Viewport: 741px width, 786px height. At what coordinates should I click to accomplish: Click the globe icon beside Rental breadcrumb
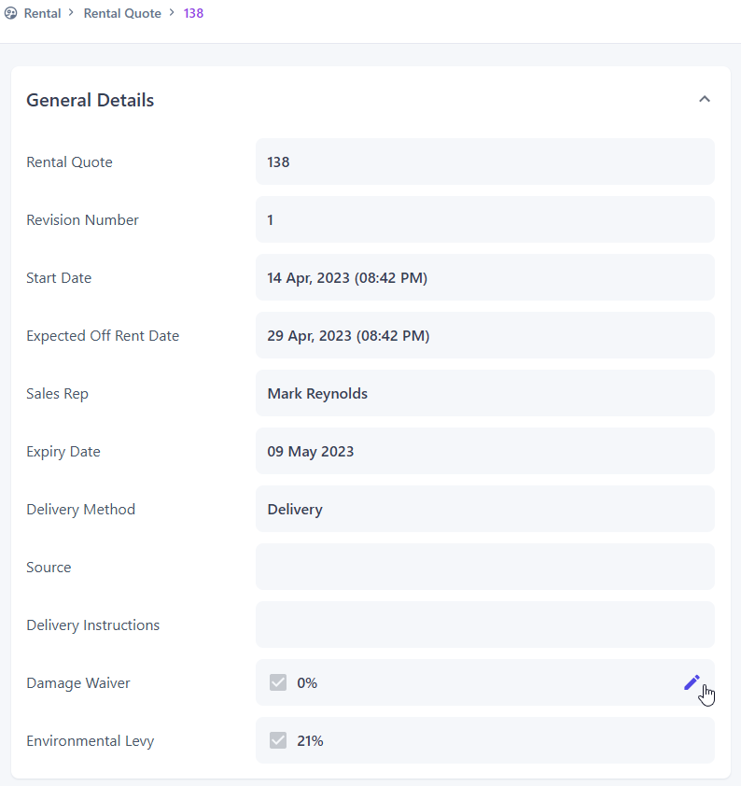point(11,14)
